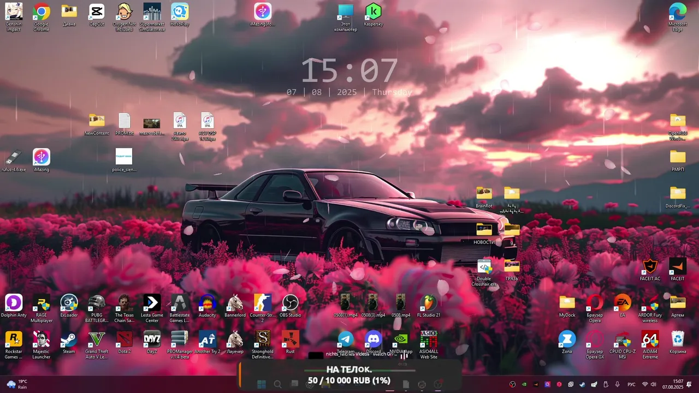The image size is (699, 393).
Task: Select the Zona desktop shortcut
Action: pyautogui.click(x=567, y=339)
